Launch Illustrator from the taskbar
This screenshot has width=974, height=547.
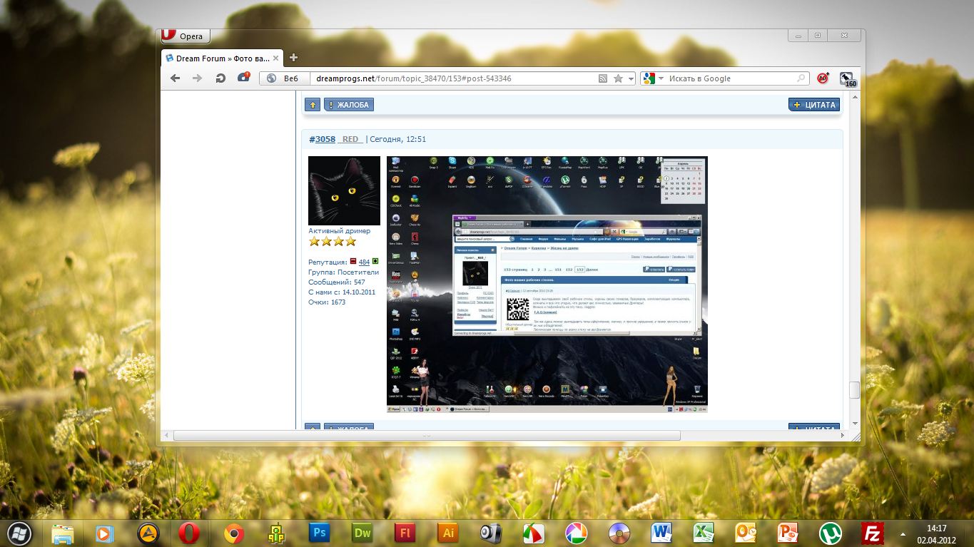[x=447, y=533]
